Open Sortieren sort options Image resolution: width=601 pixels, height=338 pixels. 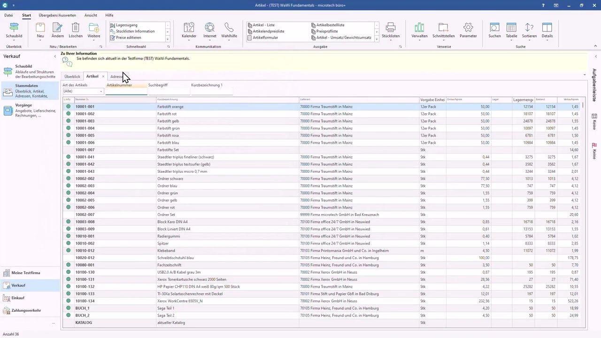(529, 31)
